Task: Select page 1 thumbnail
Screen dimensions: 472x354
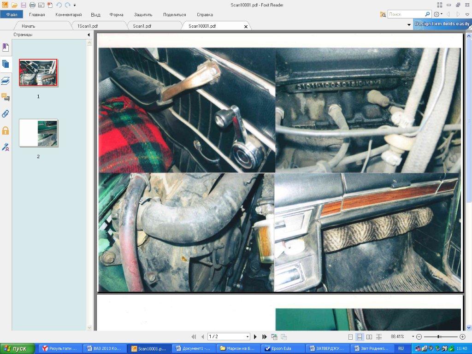Action: coord(38,72)
